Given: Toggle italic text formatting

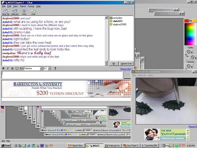Looking at the screenshot, I should coord(8,68).
